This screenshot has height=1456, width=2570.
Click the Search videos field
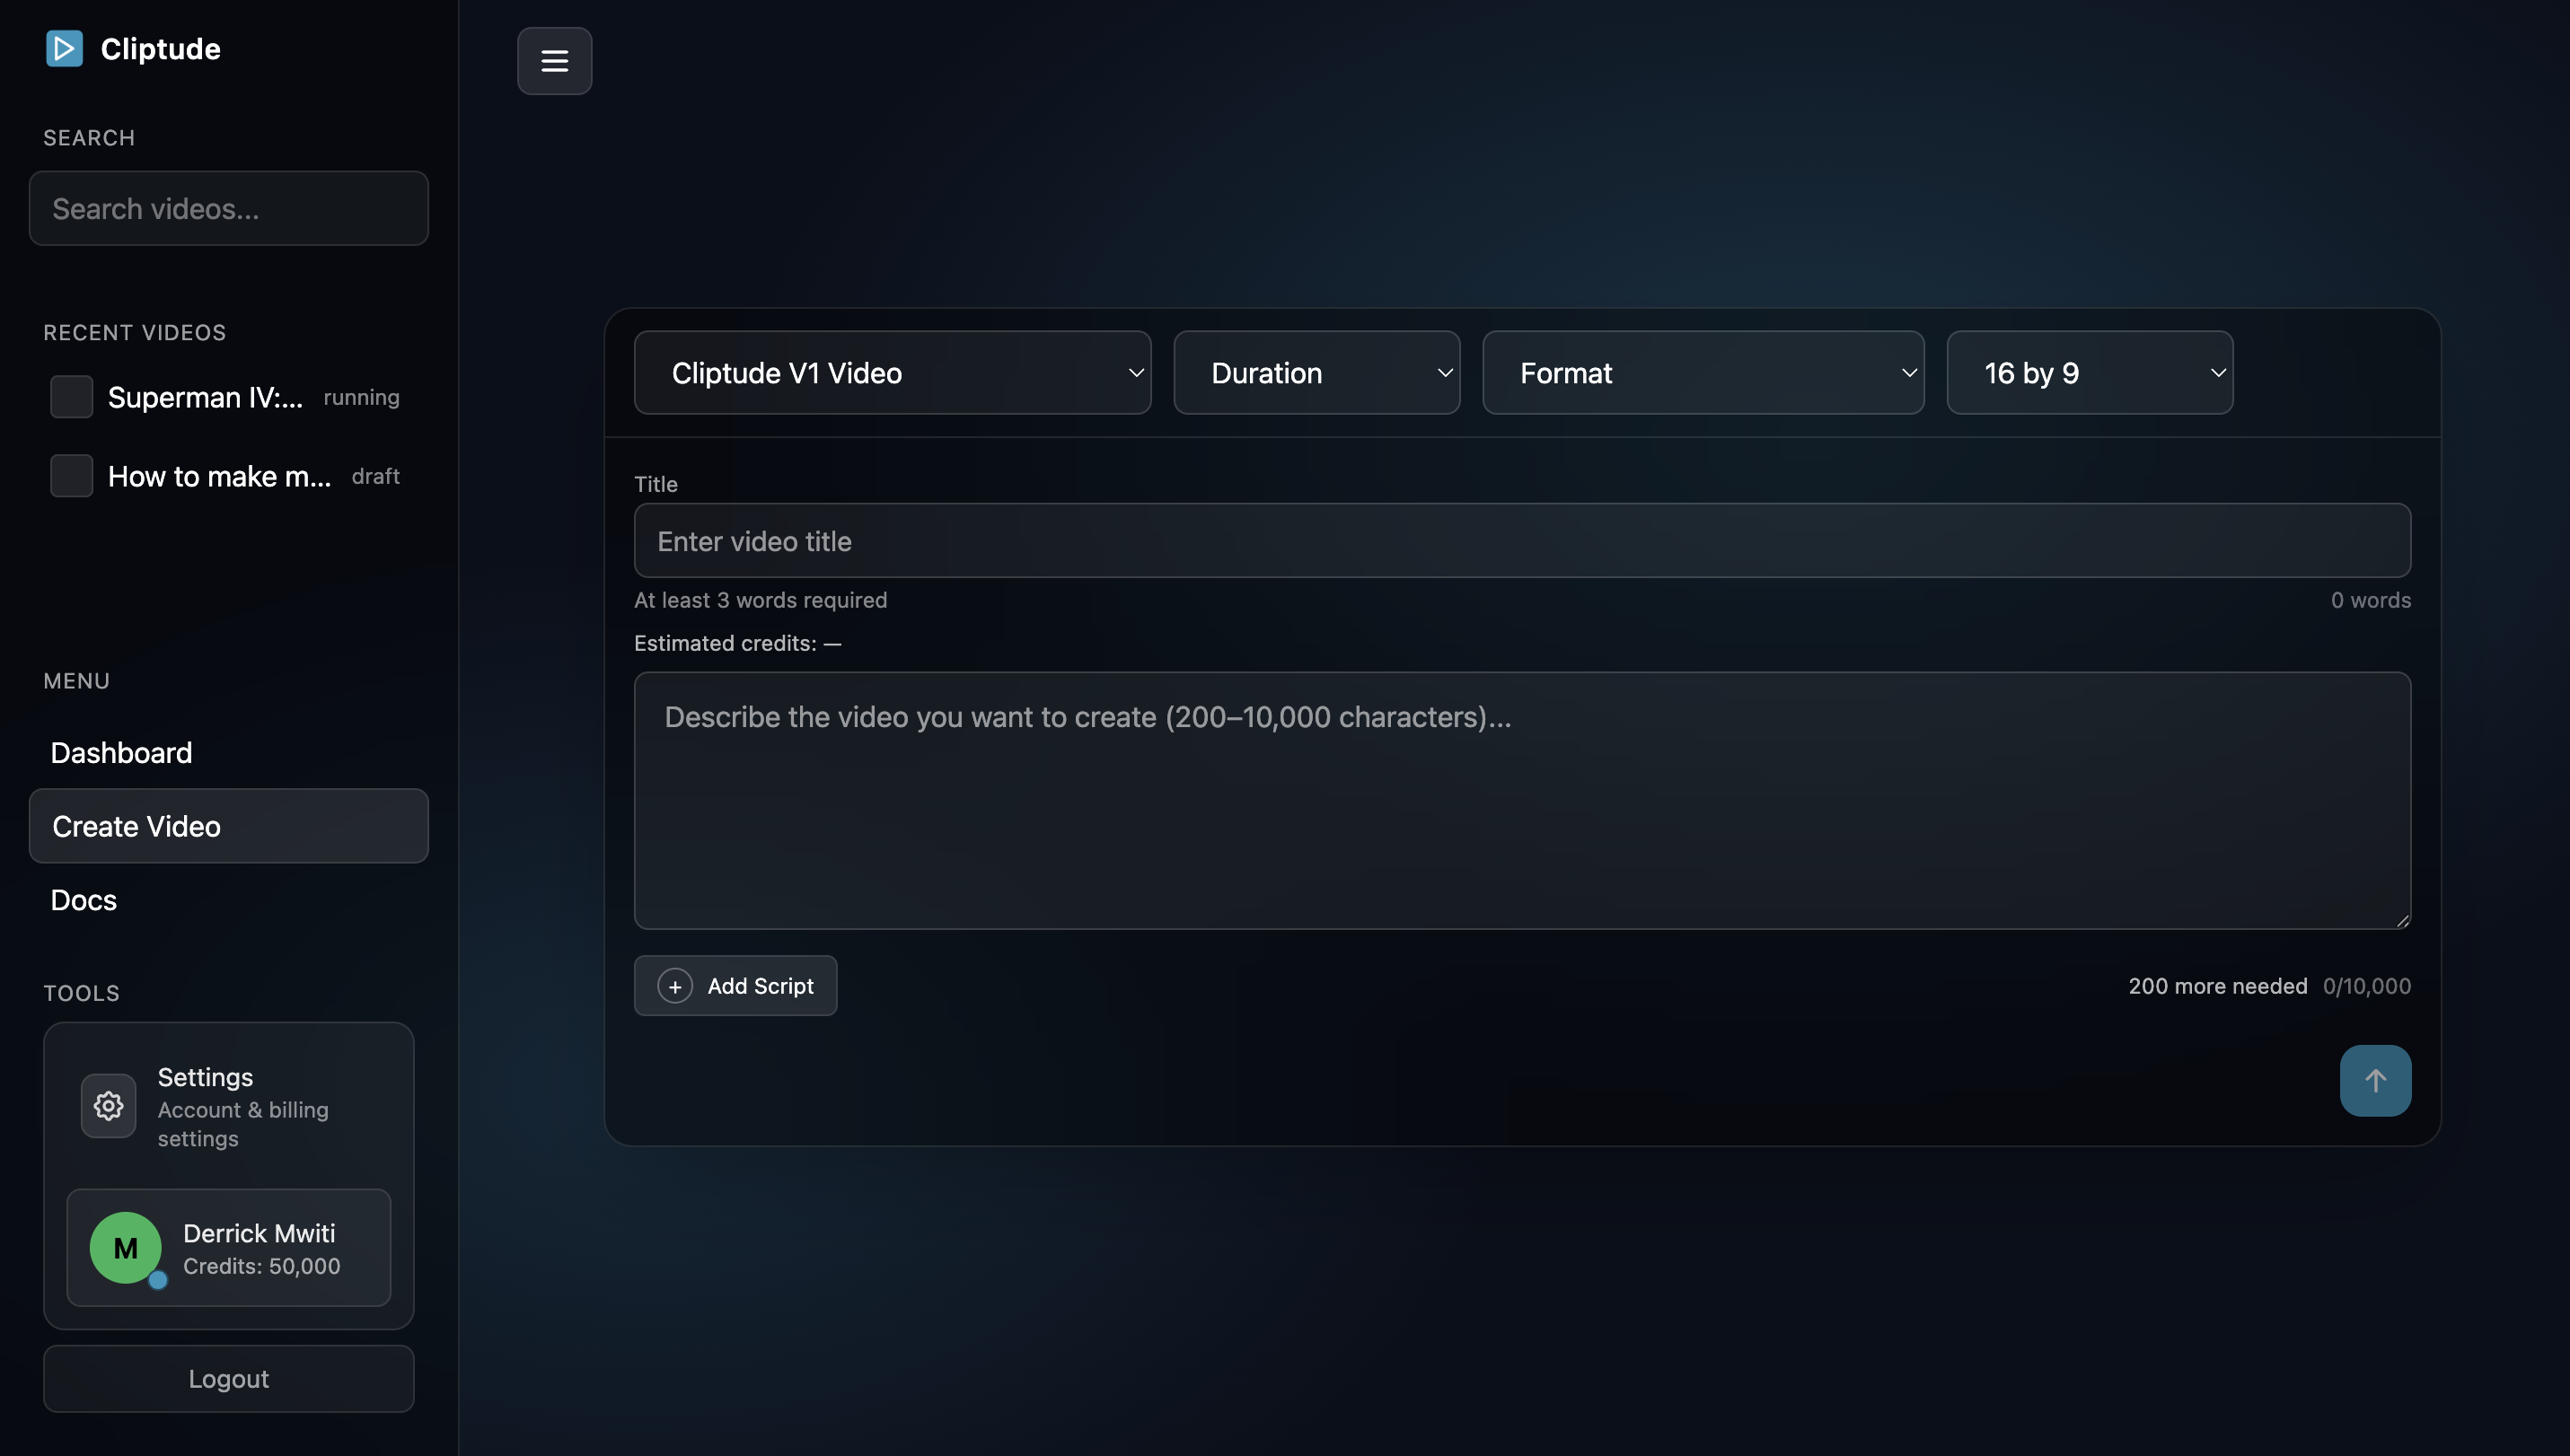[x=228, y=208]
